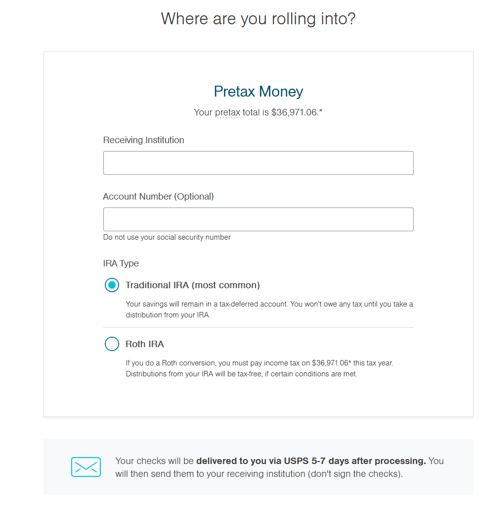The width and height of the screenshot is (479, 516).
Task: Click the "Account Number (Optional)" label
Action: pos(158,197)
